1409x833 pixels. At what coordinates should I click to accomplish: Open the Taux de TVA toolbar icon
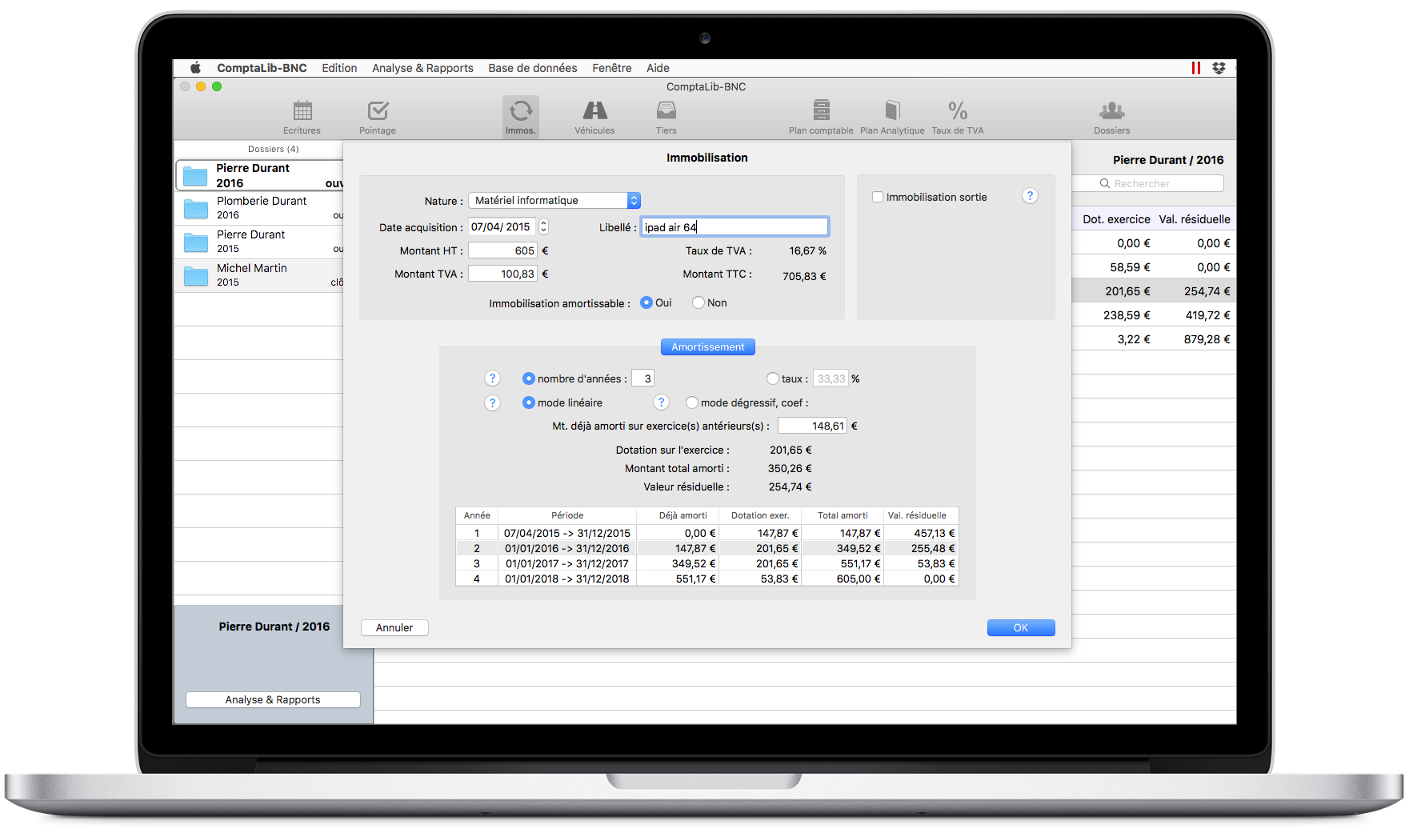(x=958, y=117)
